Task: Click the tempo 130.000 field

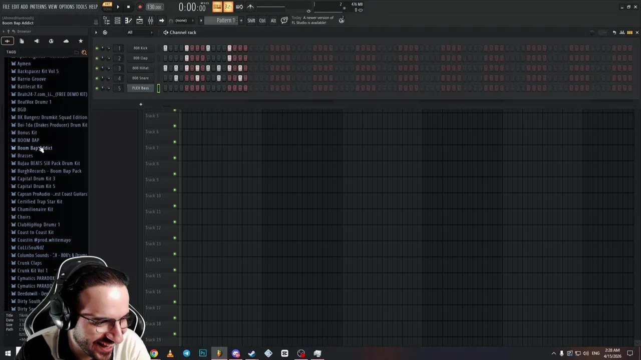Action: (x=154, y=7)
